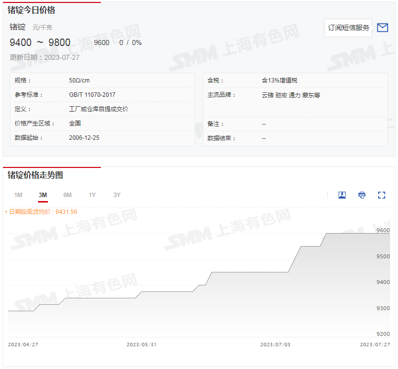398x369 pixels.
Task: Open the 1Y price trend view
Action: (x=92, y=195)
